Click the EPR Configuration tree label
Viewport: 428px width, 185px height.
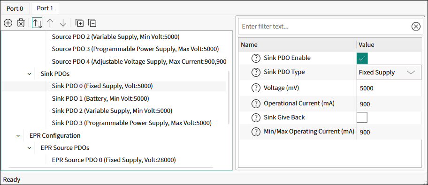(55, 135)
